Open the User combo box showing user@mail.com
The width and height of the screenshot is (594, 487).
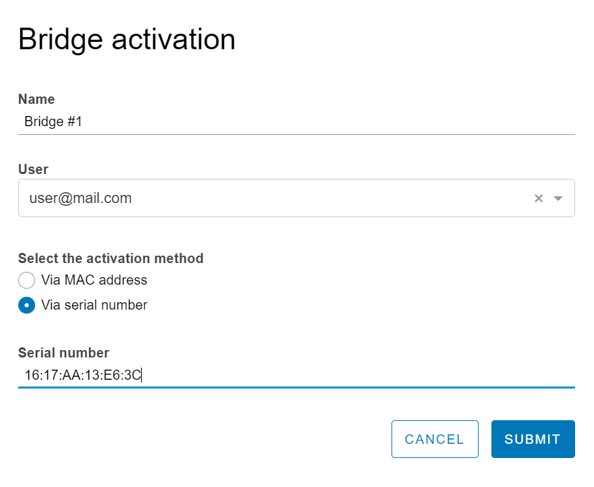[x=270, y=198]
